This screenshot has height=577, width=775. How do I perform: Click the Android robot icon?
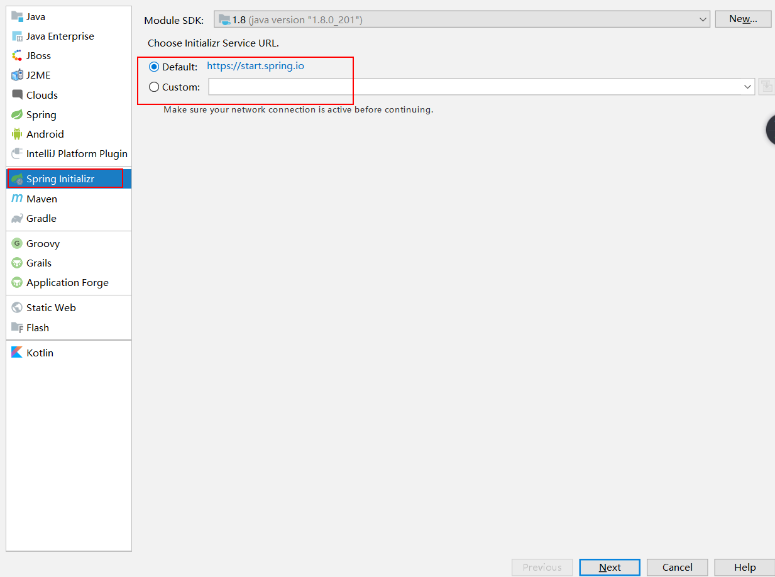point(17,134)
